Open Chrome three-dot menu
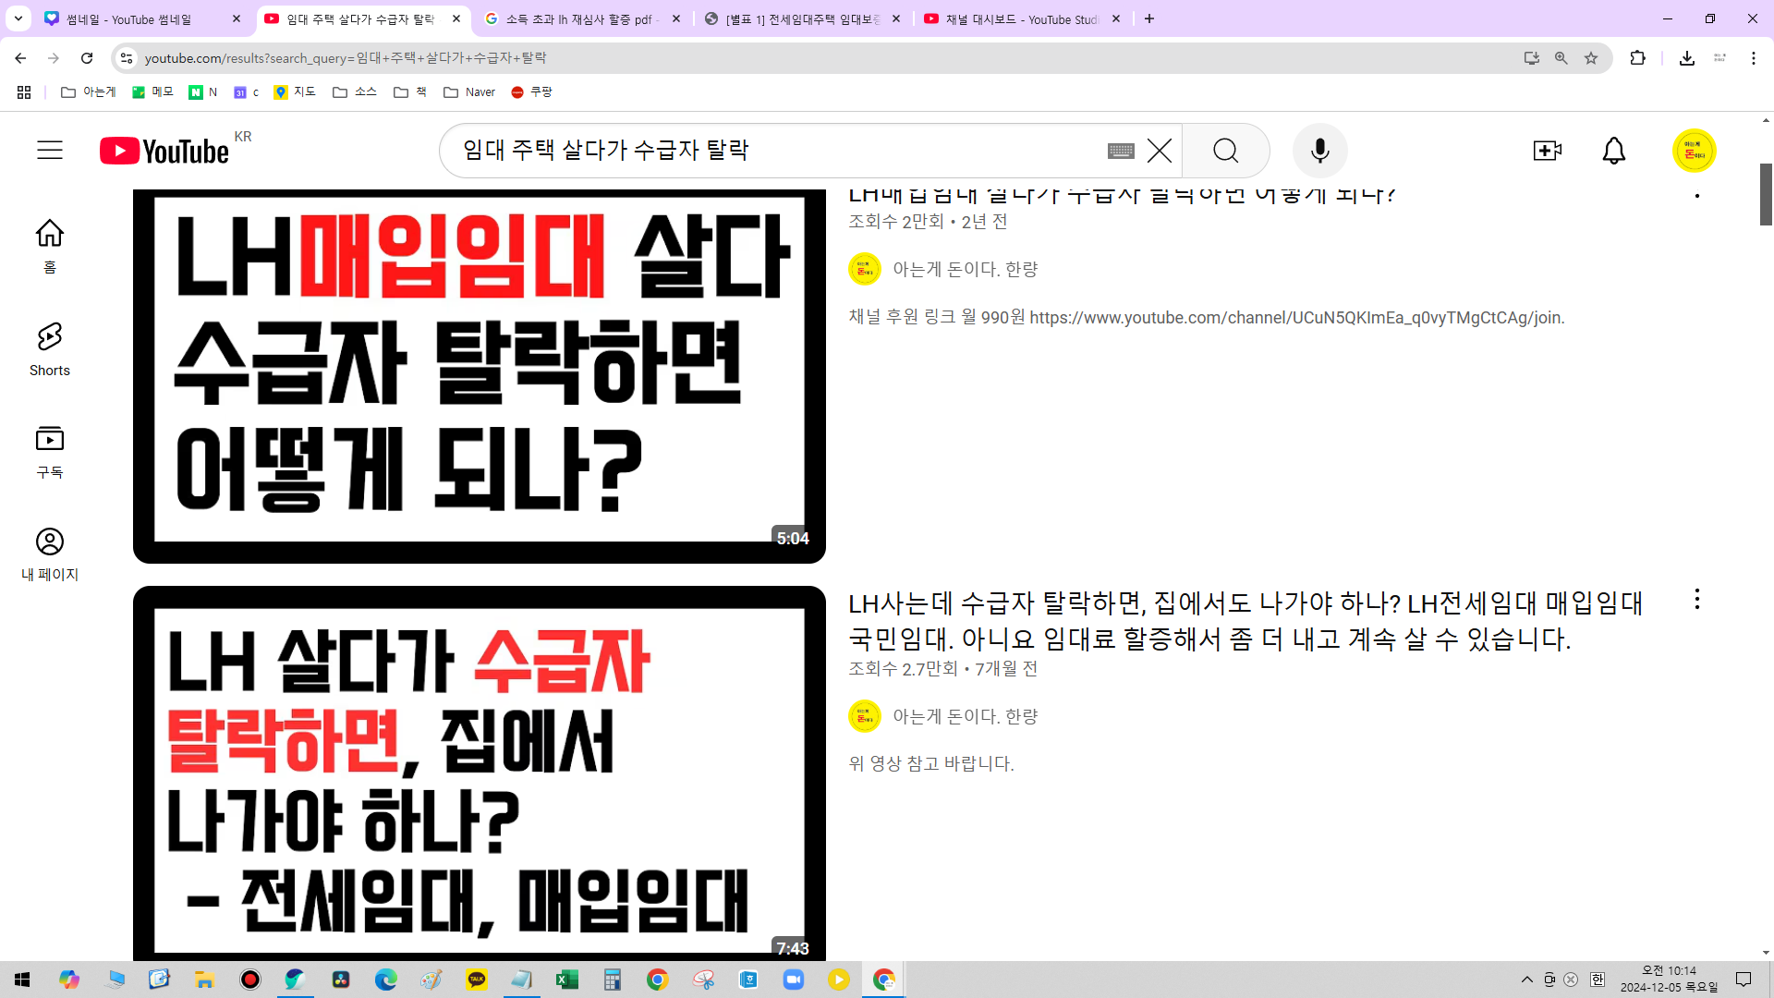 [x=1754, y=58]
